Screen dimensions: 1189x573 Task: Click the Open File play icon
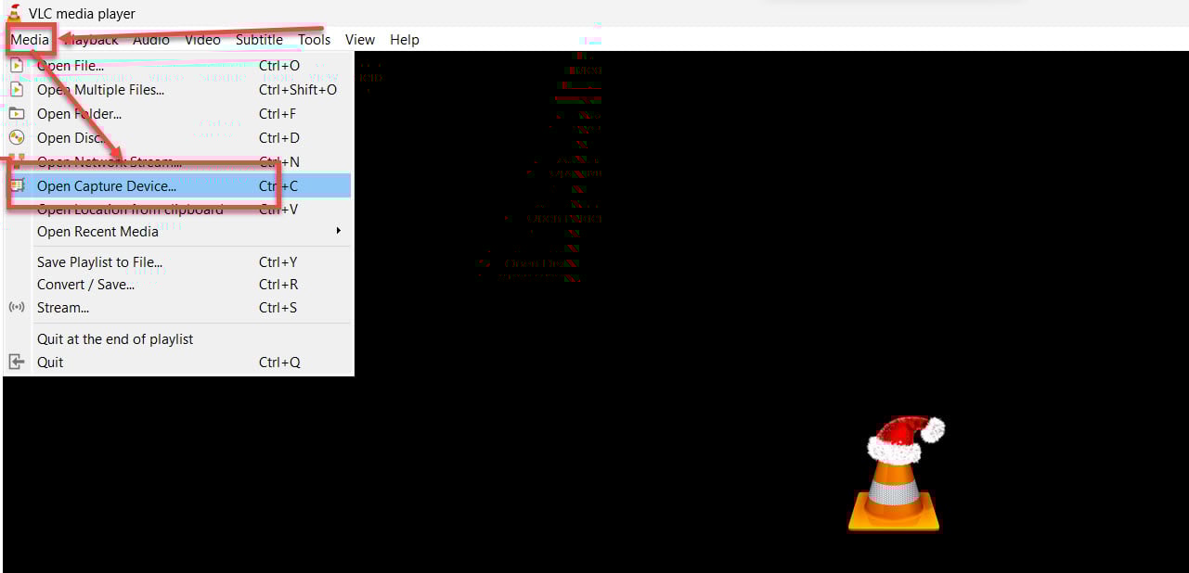click(17, 66)
